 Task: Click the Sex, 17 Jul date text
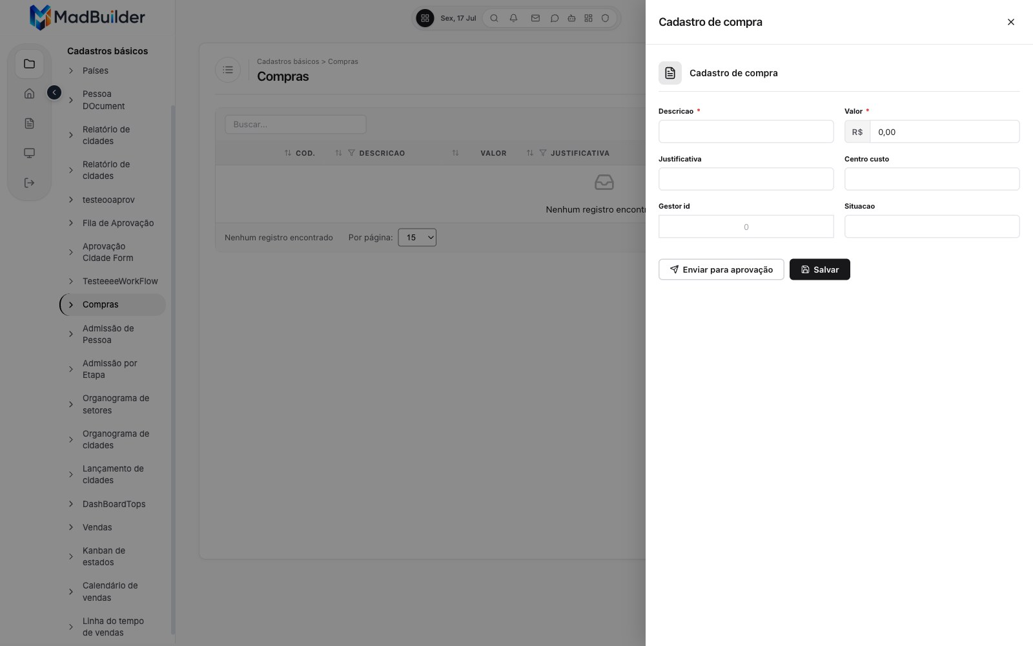coord(458,18)
